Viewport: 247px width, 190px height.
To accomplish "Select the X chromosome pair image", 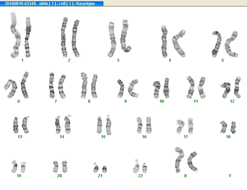I will [186, 160].
